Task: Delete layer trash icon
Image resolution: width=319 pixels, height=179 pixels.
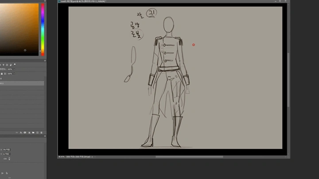Action: click(41, 133)
